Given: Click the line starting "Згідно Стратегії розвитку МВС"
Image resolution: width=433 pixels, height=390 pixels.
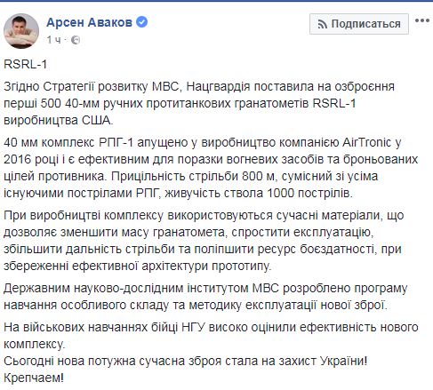Looking at the screenshot, I should click(199, 86).
